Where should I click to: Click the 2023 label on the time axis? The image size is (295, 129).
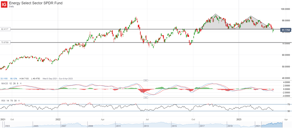point(239,119)
